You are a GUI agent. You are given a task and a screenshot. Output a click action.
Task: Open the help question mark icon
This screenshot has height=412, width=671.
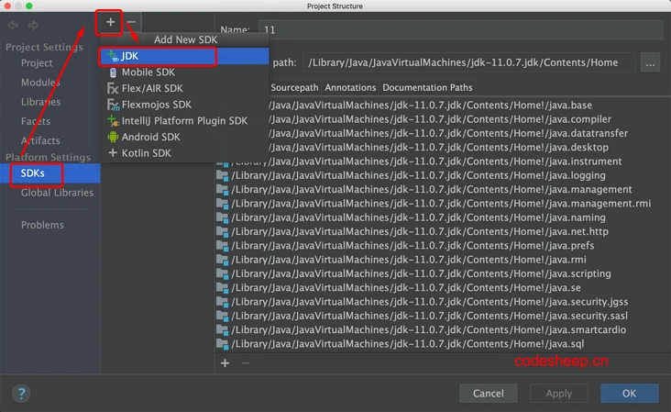pos(20,393)
